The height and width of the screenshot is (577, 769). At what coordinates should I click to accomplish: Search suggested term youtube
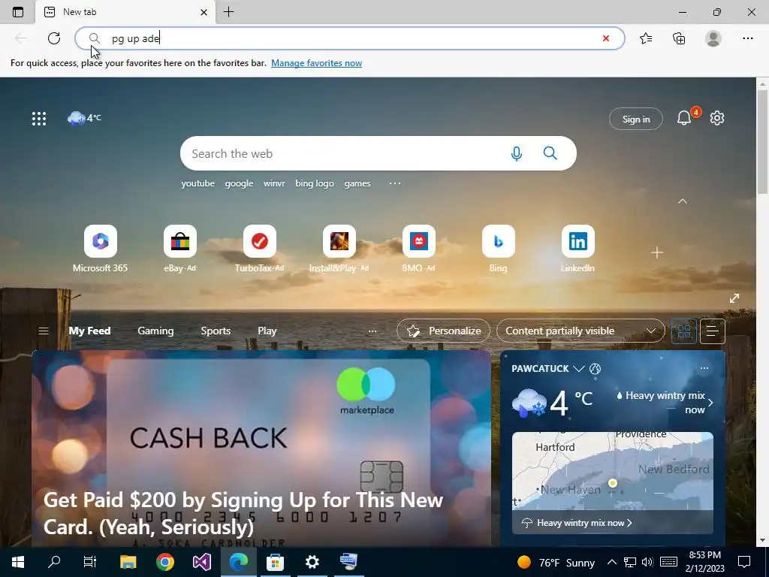coord(198,183)
